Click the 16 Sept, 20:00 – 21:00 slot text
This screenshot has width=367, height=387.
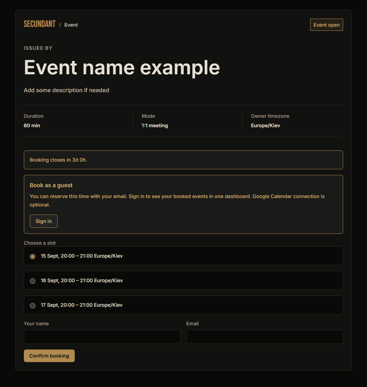point(82,280)
